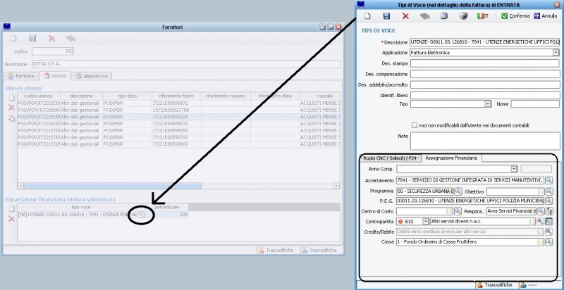
Task: Click the codice field showing 180
Action: click(x=53, y=51)
